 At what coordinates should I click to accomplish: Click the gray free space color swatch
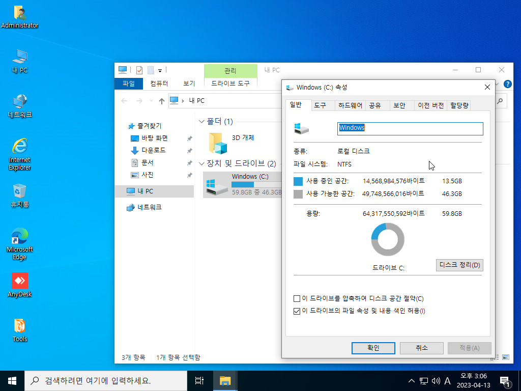[298, 194]
